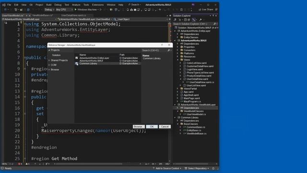Viewport: 307px width, 173px height.
Task: Click the Solution Explorer search field
Action: 193,24
